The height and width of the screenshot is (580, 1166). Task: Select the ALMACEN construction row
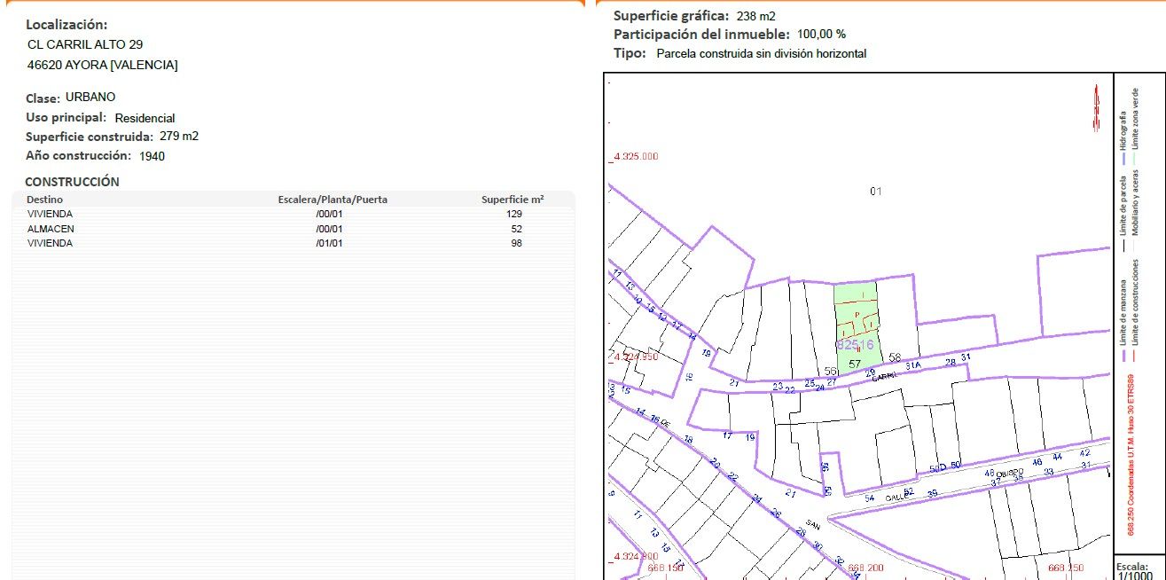pos(293,229)
